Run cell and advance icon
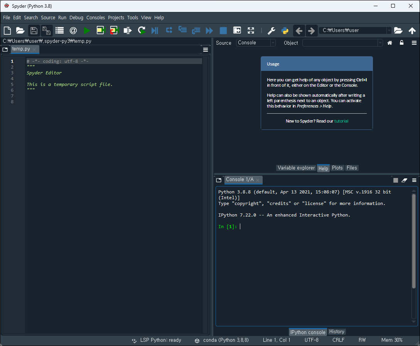 (x=114, y=30)
